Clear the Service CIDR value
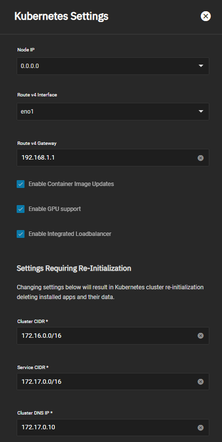Viewport: 222px width, 442px height. point(200,382)
